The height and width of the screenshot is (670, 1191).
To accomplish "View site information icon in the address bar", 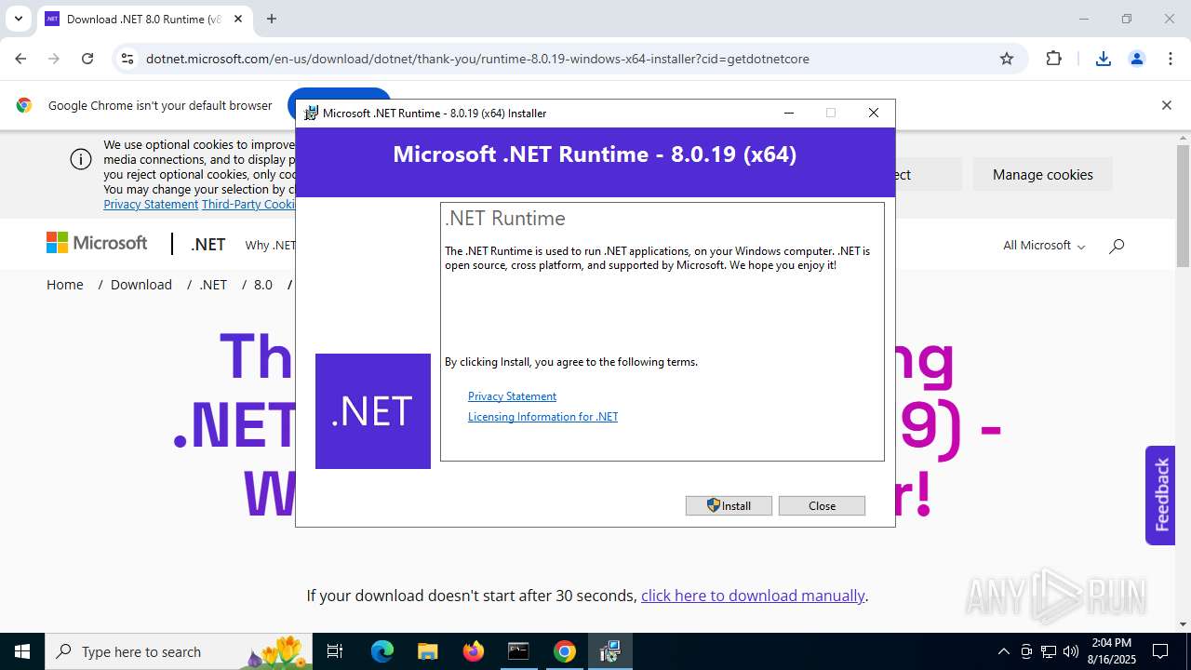I will (127, 59).
